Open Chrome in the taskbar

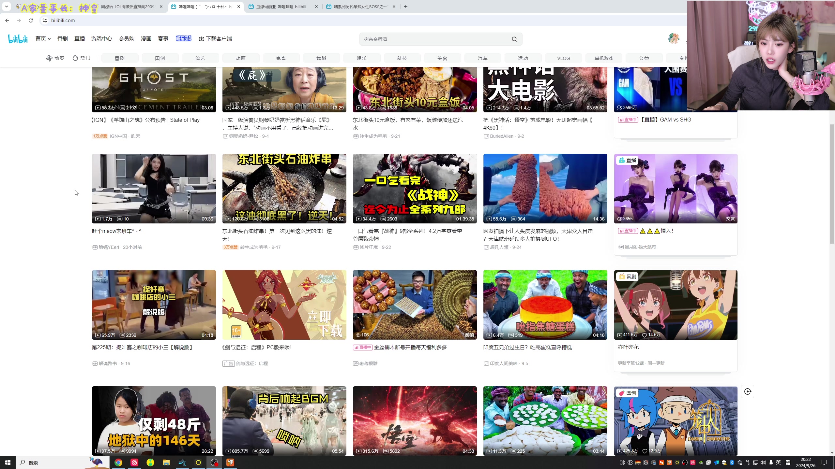click(x=118, y=462)
